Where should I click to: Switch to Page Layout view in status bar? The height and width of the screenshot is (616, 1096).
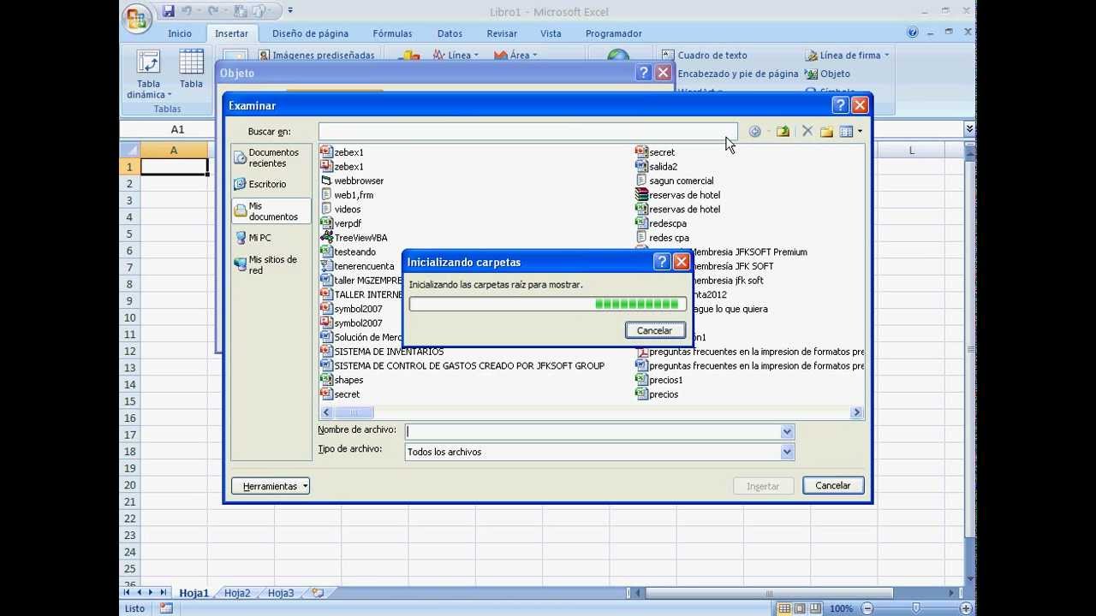(801, 608)
